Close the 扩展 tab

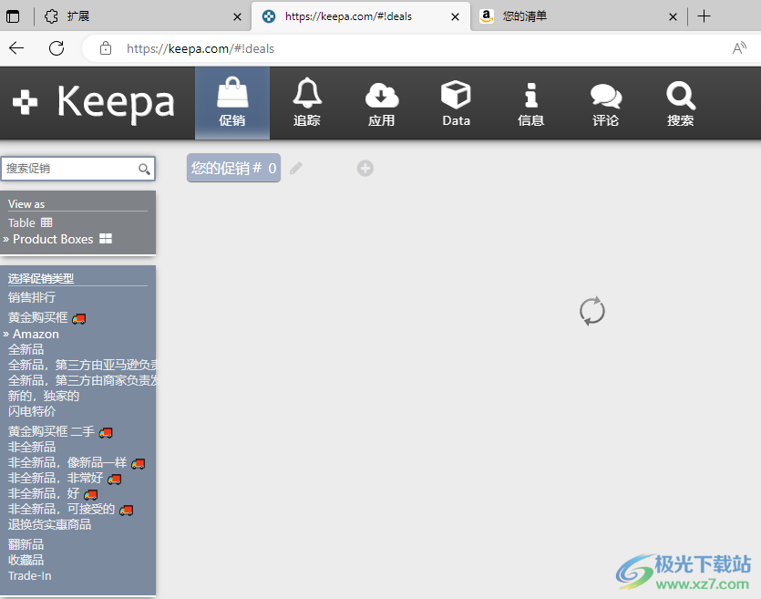[237, 17]
